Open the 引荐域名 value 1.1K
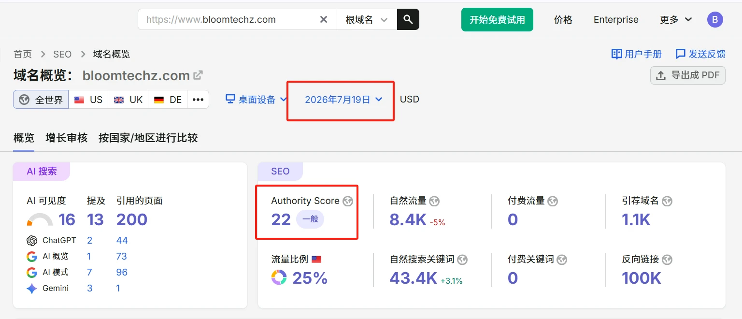This screenshot has width=742, height=319. (x=636, y=220)
